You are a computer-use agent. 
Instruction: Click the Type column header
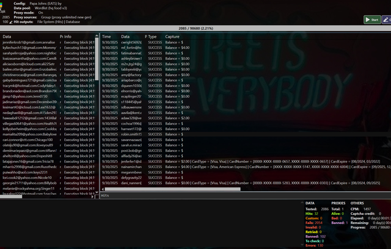tap(152, 37)
